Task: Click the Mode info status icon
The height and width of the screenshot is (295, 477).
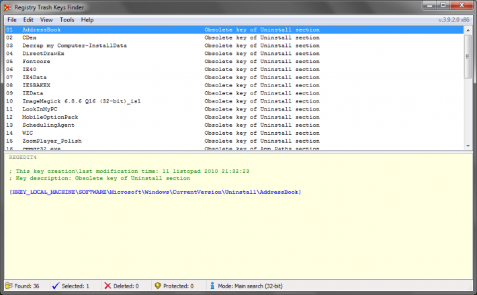Action: click(212, 286)
